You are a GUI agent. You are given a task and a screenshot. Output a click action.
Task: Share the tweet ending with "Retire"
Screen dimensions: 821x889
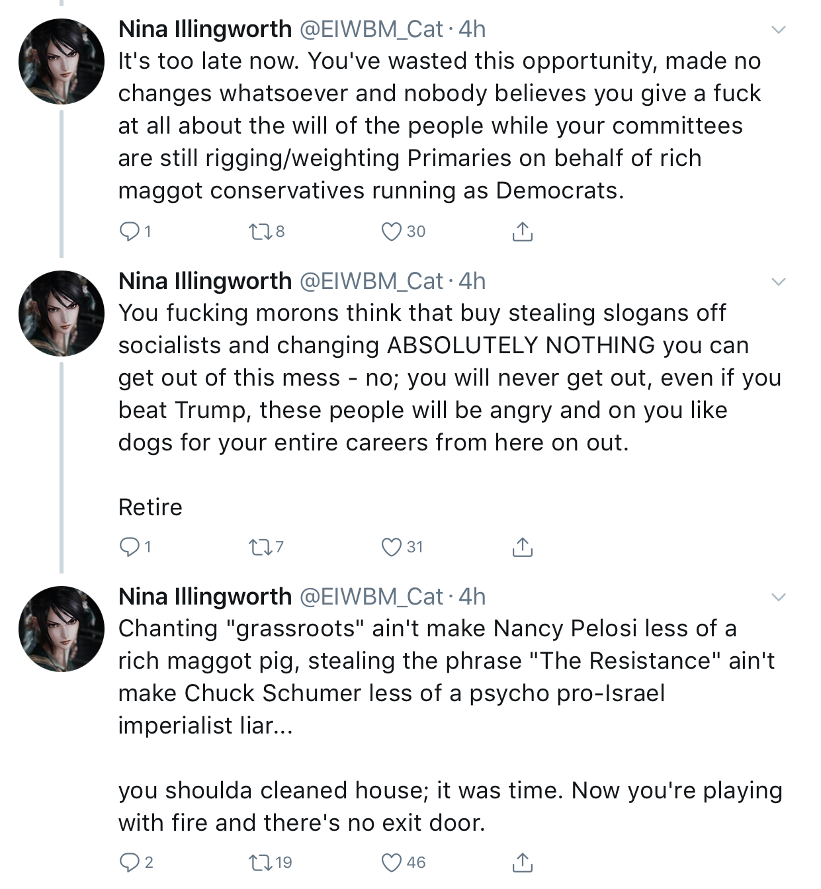[522, 546]
